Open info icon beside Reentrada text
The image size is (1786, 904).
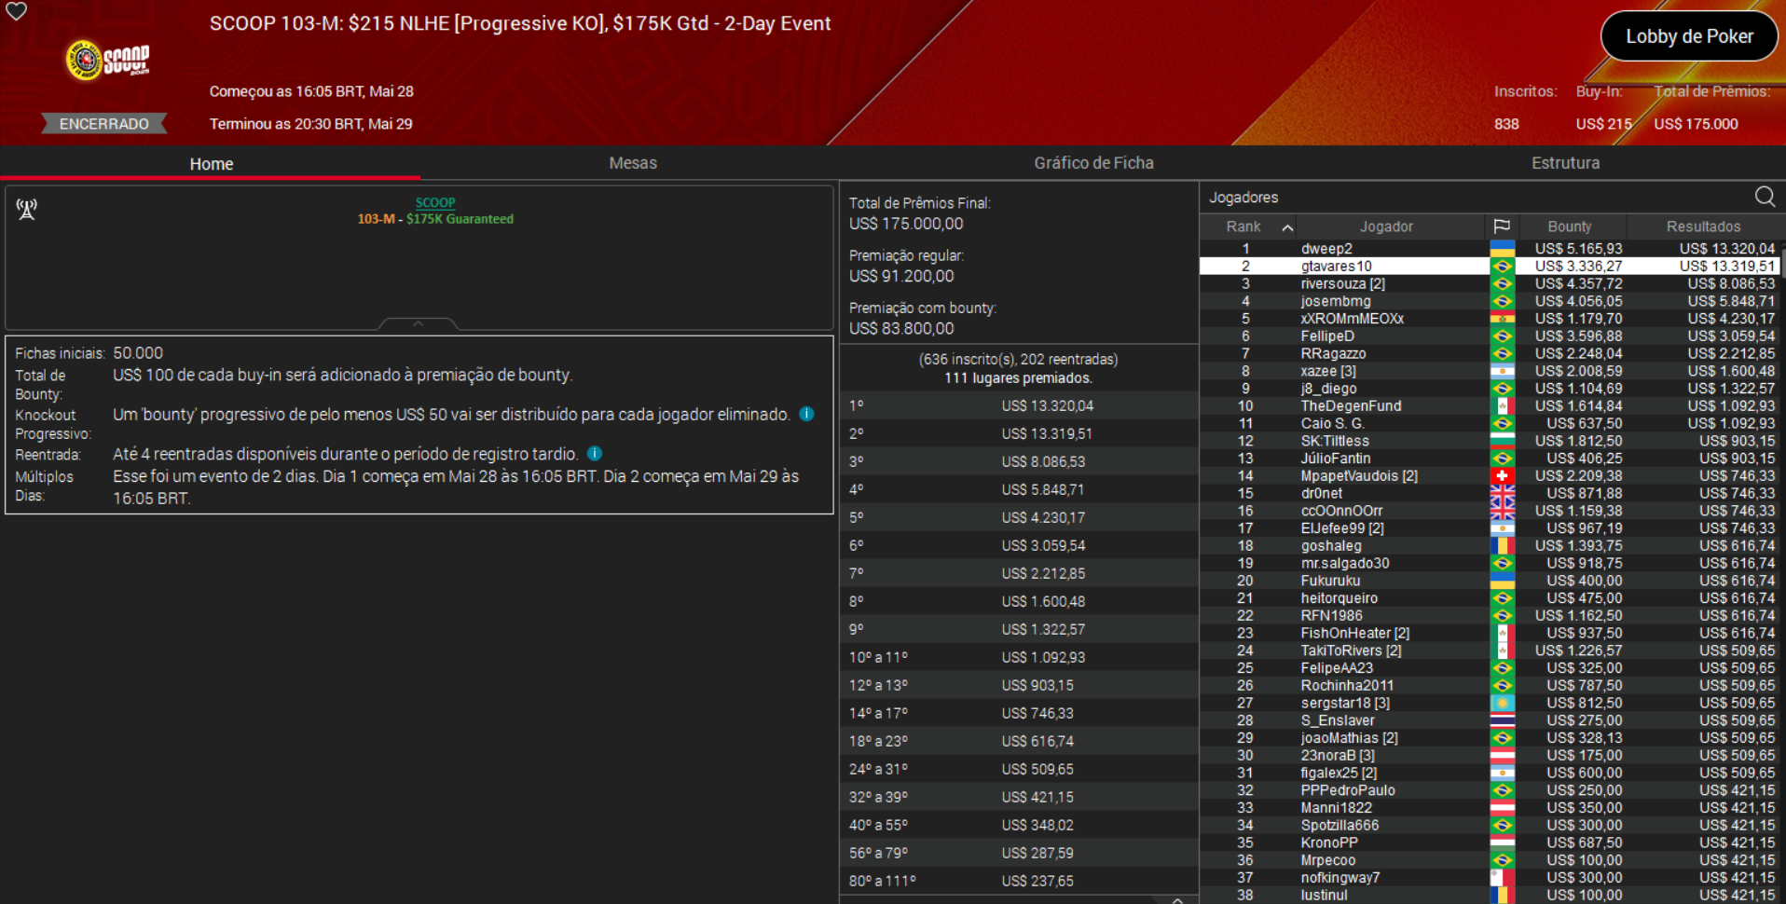click(x=594, y=454)
